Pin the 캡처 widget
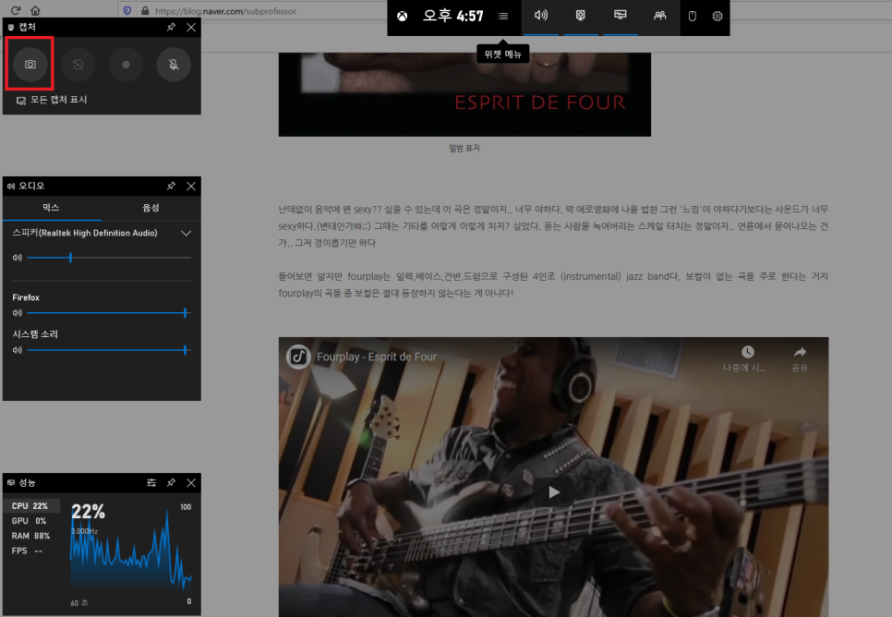Viewport: 892px width, 617px height. 171,27
